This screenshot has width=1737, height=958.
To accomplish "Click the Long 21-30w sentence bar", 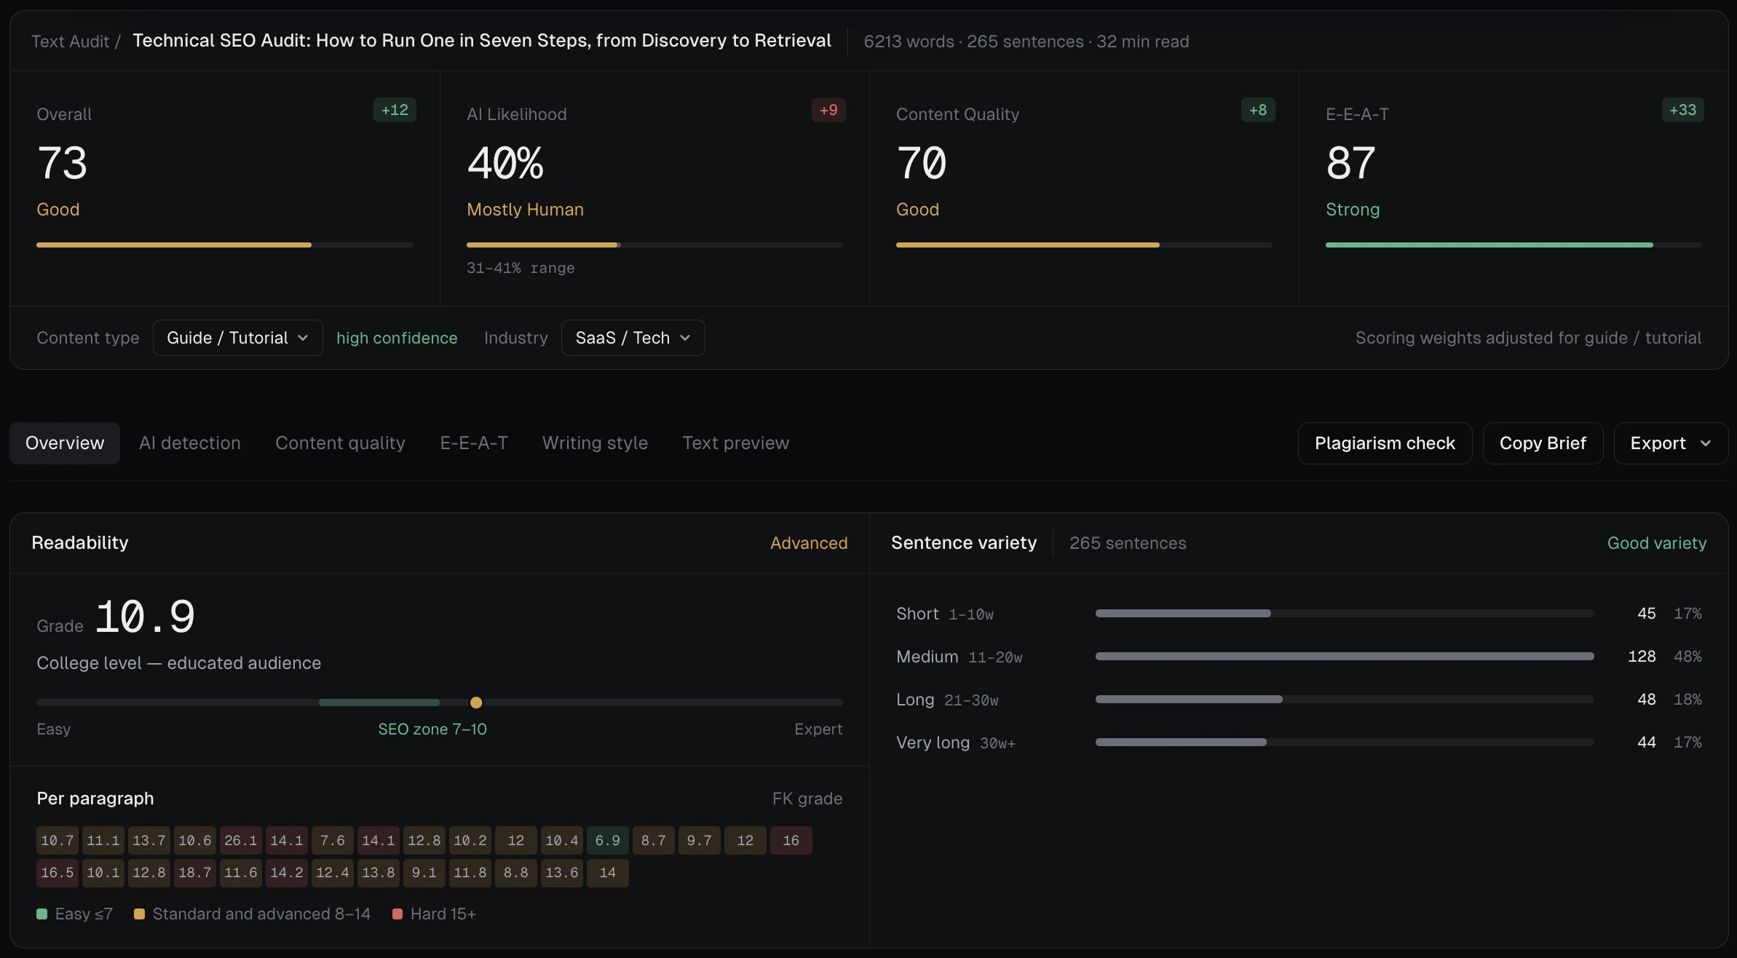I will coord(1345,700).
